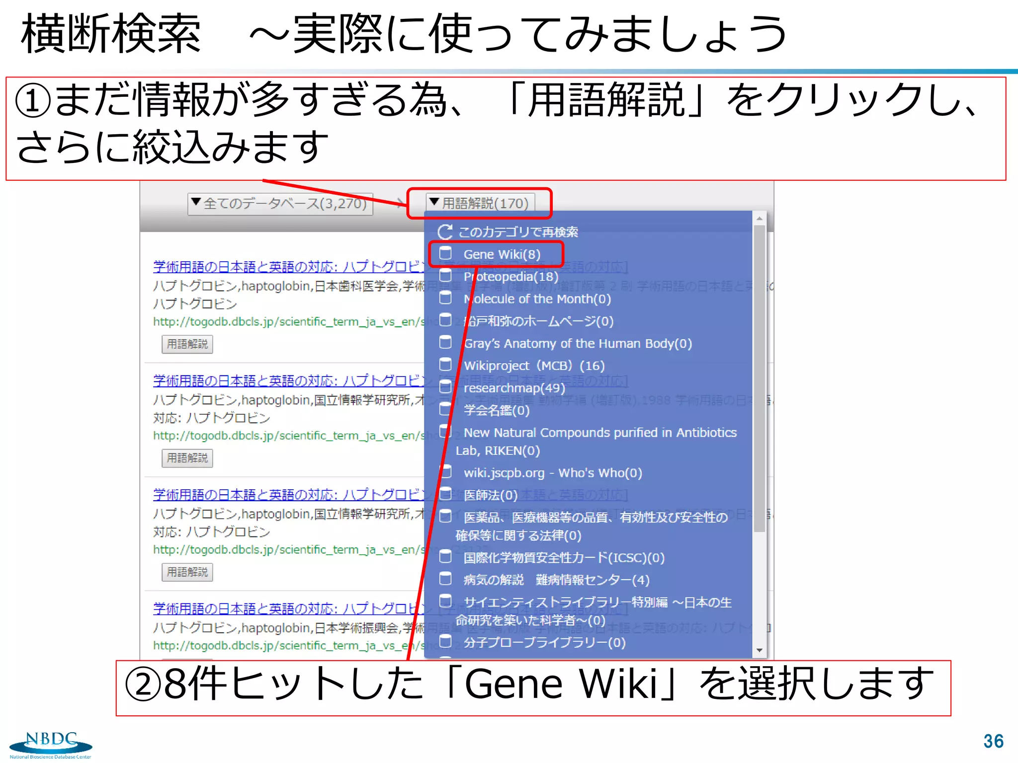Open the 用語解説(170) category dropdown
The image size is (1018, 763).
(480, 203)
